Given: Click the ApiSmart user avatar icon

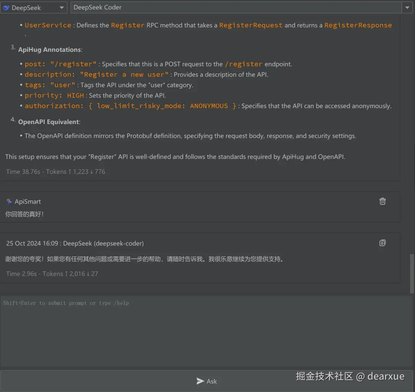Looking at the screenshot, I should pyautogui.click(x=9, y=202).
